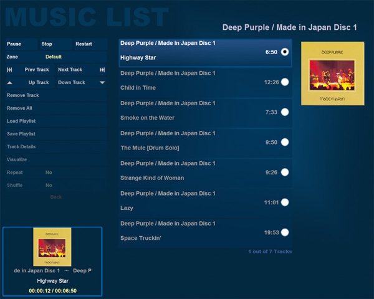
Task: Click the Space Truckin' track title
Action: point(141,238)
